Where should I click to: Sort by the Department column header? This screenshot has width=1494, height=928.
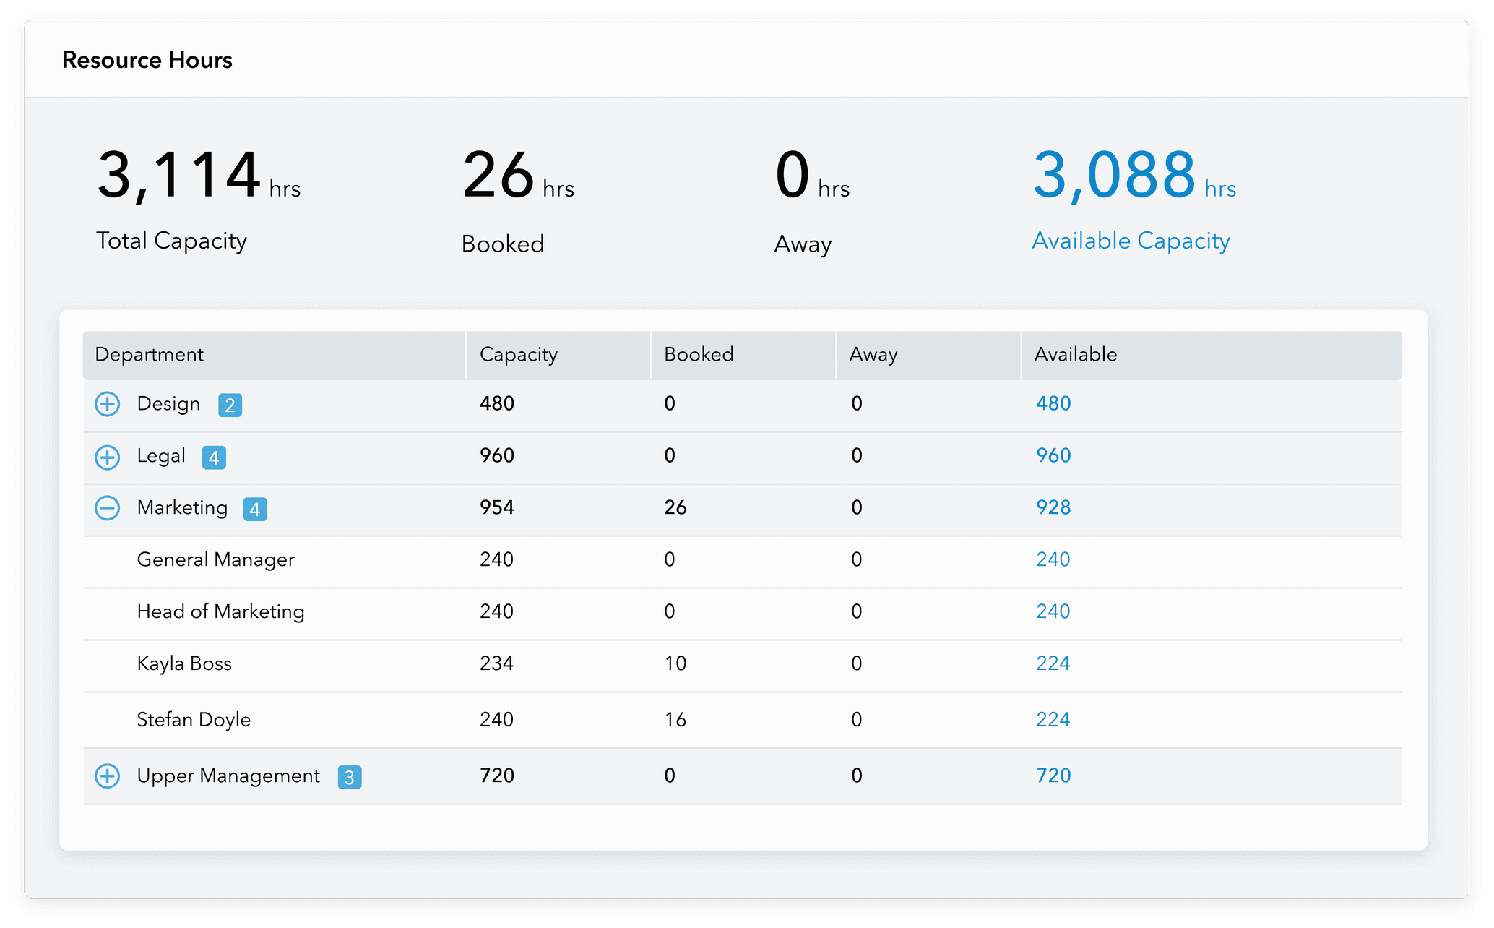coord(149,354)
